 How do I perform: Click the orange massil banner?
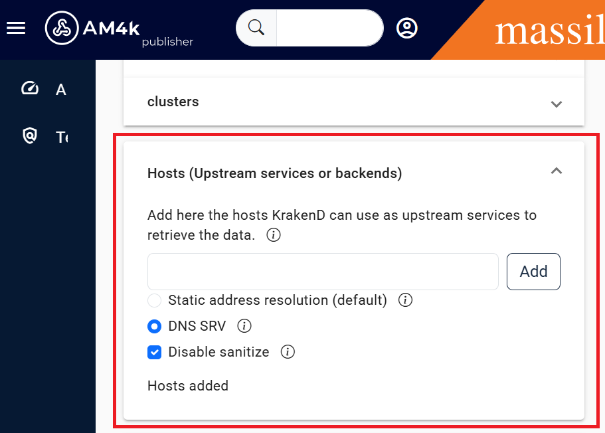click(545, 31)
